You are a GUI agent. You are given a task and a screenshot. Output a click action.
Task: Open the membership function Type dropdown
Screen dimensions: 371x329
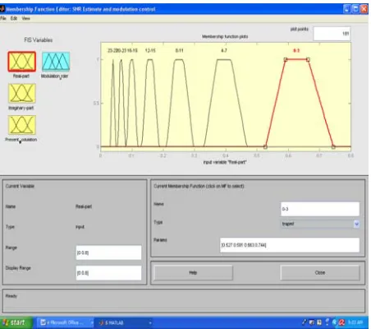coord(320,224)
